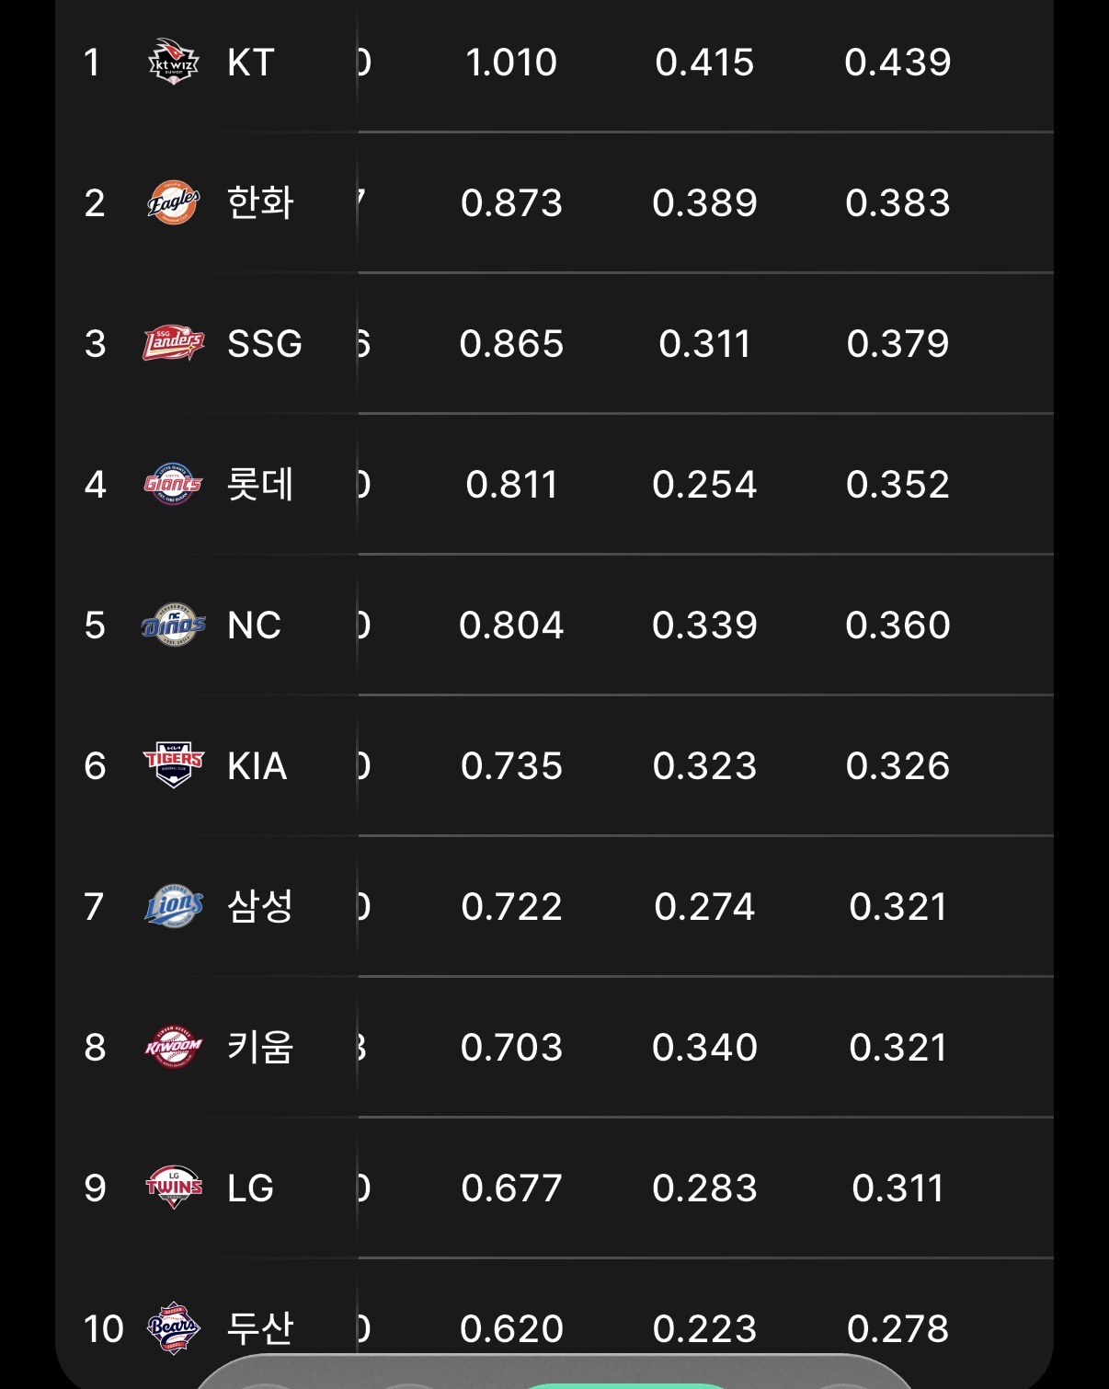Tap the LG Twins team logo
The image size is (1109, 1389).
pyautogui.click(x=173, y=1188)
